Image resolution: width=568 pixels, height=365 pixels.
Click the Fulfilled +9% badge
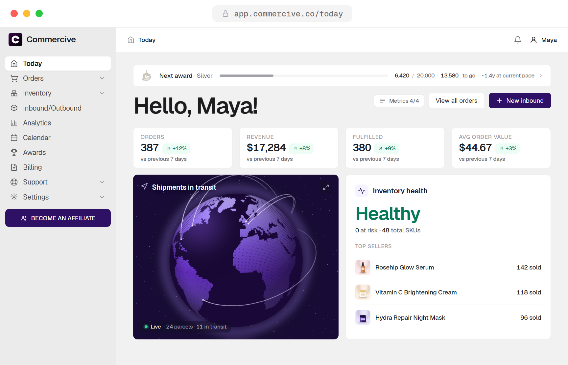387,148
